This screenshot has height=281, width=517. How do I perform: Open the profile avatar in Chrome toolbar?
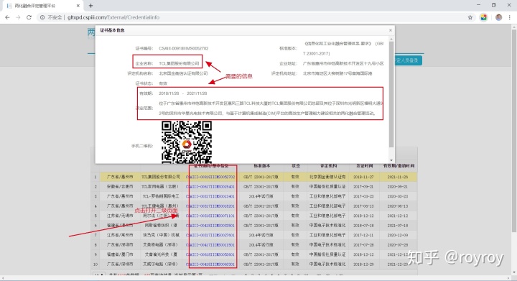[498, 17]
